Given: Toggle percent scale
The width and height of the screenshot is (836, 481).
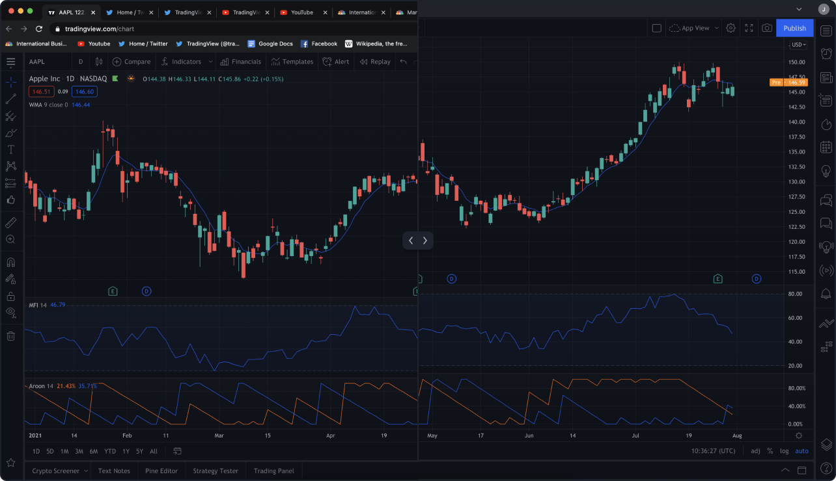Looking at the screenshot, I should [x=770, y=451].
